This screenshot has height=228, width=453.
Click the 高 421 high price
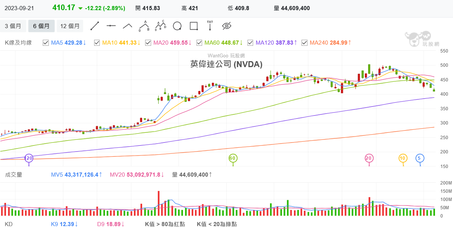[190, 8]
